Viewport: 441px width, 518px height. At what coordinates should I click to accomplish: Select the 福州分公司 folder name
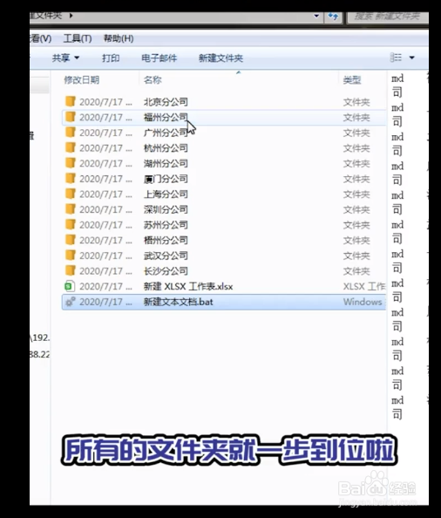coord(166,117)
